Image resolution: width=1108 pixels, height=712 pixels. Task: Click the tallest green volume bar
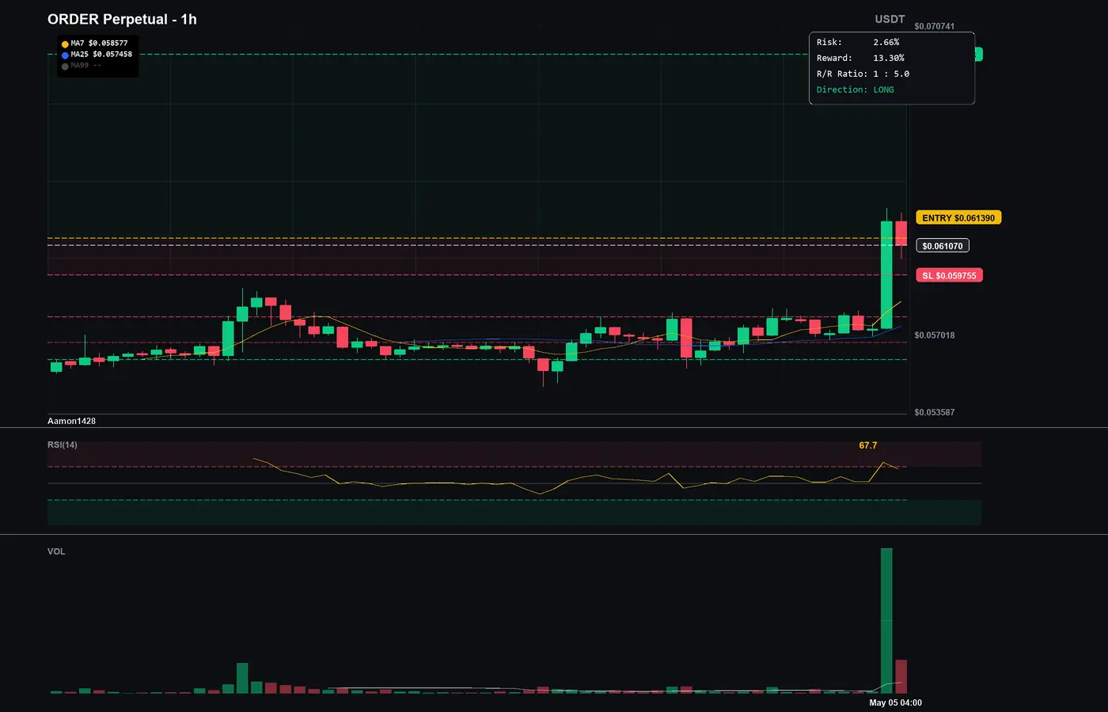886,621
